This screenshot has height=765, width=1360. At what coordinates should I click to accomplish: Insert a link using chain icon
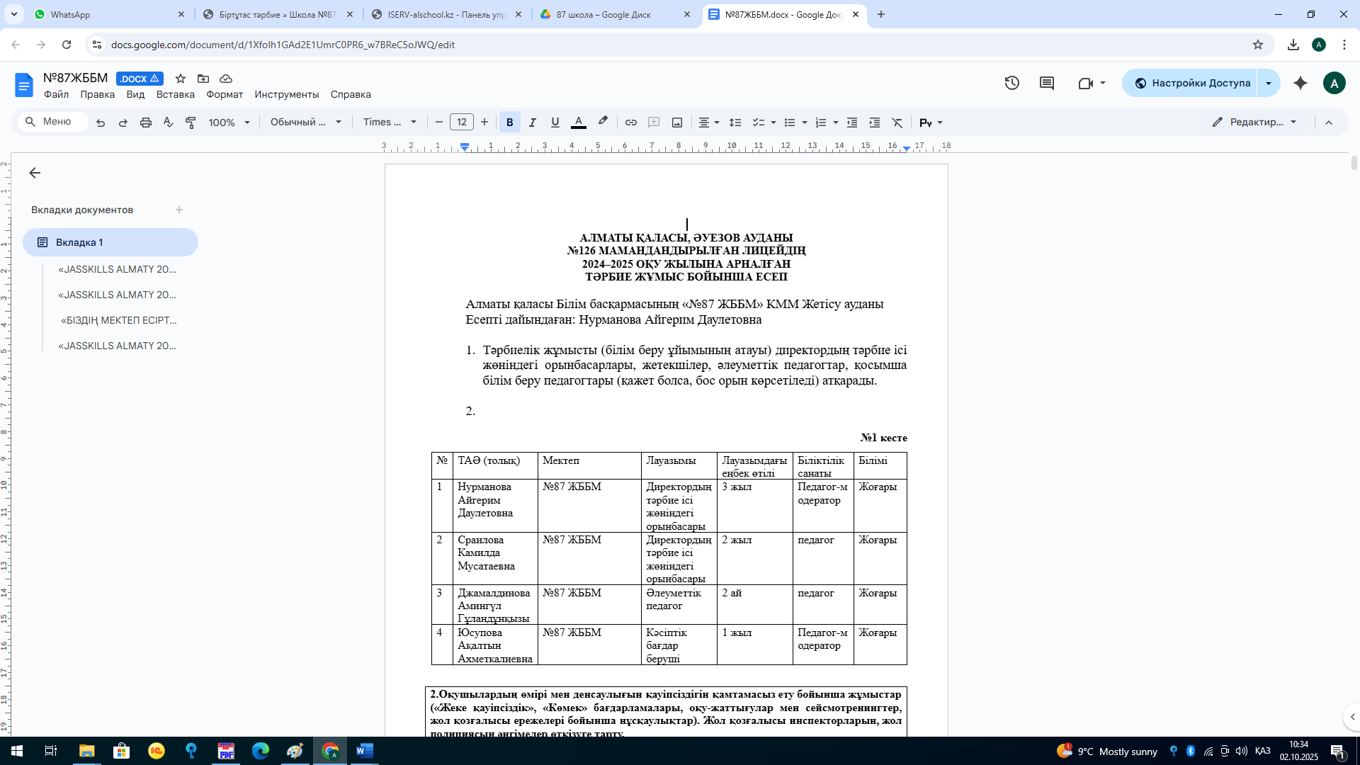[x=630, y=123]
